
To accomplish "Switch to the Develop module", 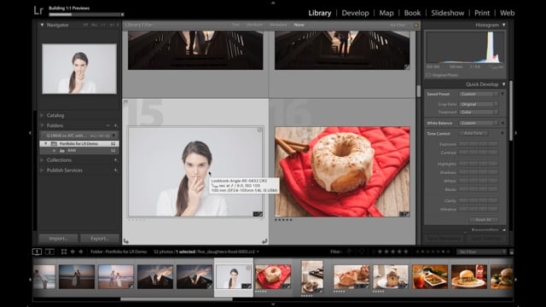I will 355,13.
